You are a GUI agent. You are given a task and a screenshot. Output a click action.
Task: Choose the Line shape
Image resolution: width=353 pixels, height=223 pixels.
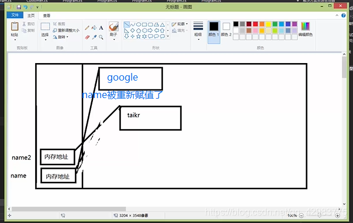coord(127,25)
